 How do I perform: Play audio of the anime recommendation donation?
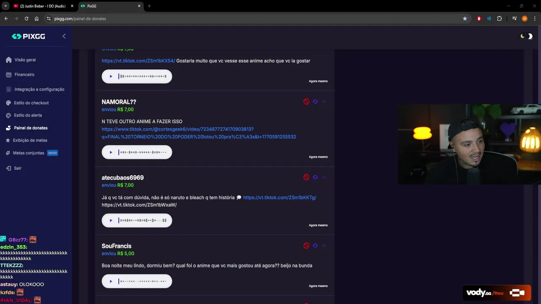coord(111,76)
